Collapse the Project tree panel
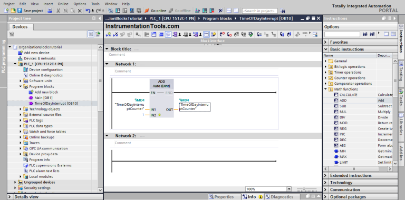The image size is (405, 200). point(100,18)
